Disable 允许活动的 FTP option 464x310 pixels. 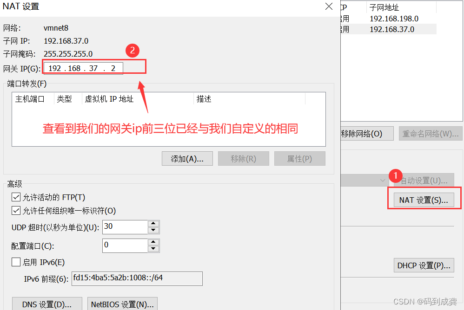[16, 197]
